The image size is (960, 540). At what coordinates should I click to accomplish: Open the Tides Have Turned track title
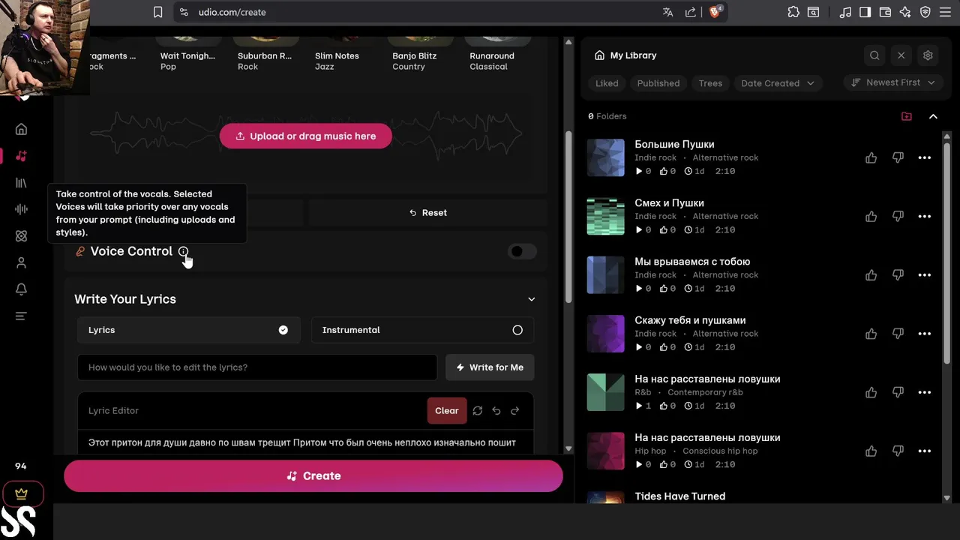(680, 496)
